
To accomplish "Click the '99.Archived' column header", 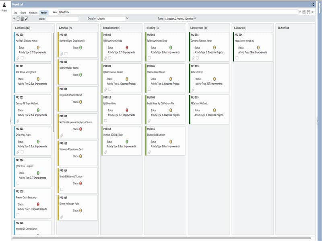I will 283,28.
